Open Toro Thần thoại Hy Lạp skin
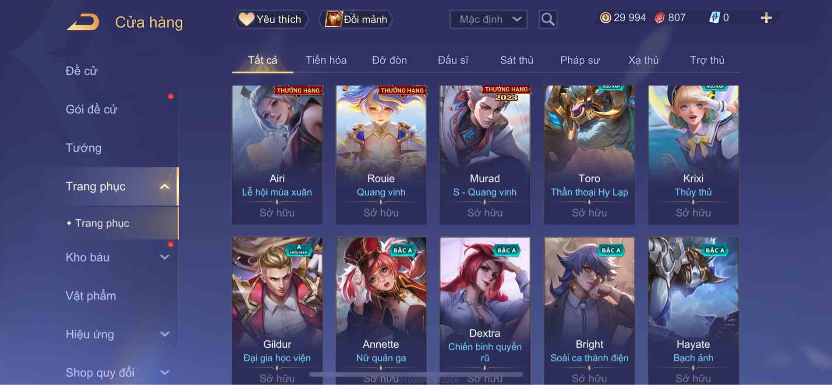The height and width of the screenshot is (385, 832). pos(589,155)
